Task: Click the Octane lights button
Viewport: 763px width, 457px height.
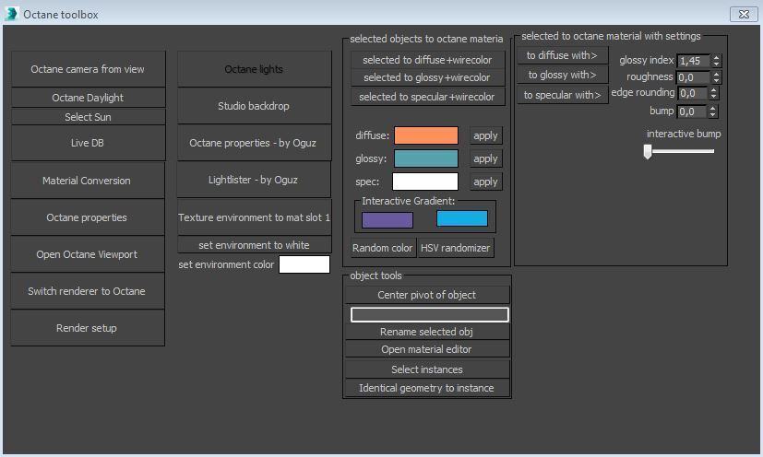Action: click(254, 69)
